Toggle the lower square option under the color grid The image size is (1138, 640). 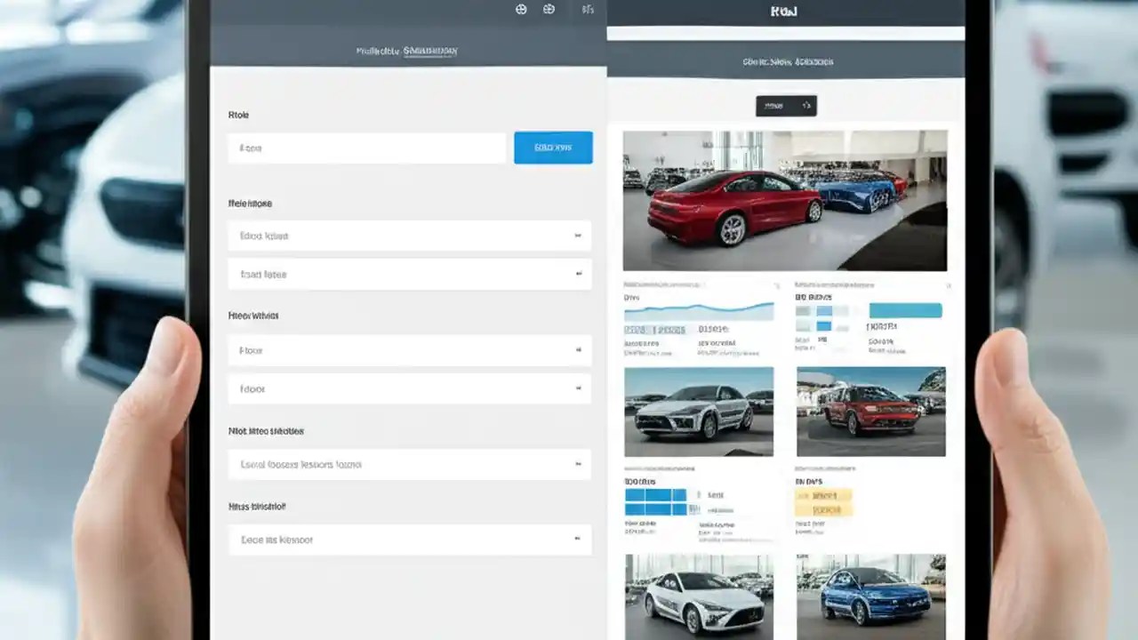click(824, 326)
